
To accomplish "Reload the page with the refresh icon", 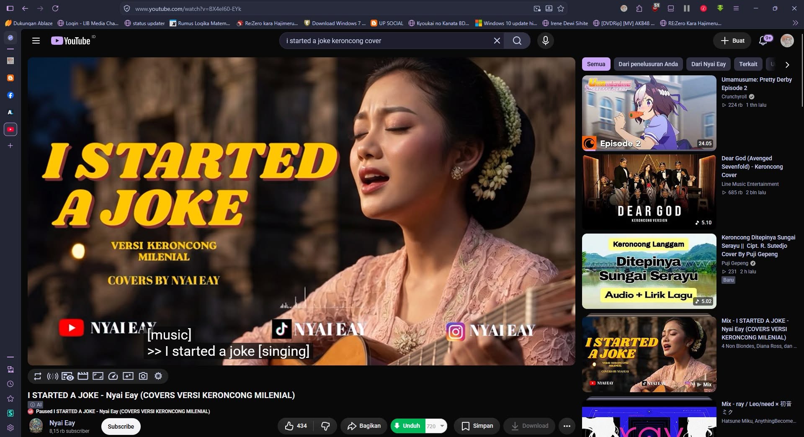I will click(55, 8).
